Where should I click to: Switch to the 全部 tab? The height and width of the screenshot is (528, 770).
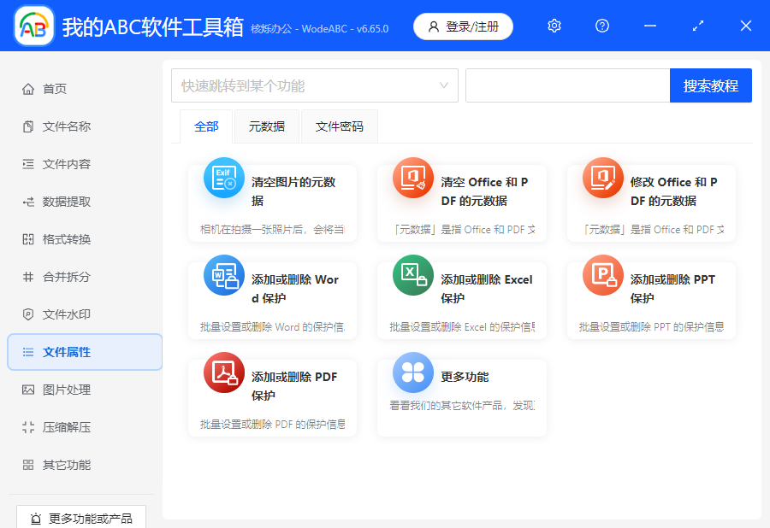(206, 126)
